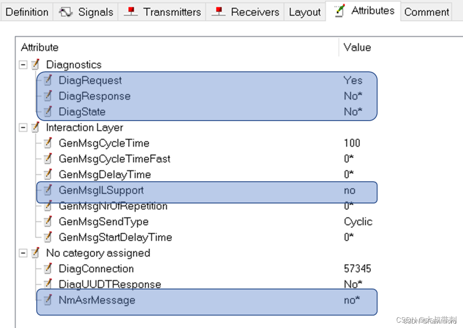Click the Transmitters tab node icon

pos(131,12)
